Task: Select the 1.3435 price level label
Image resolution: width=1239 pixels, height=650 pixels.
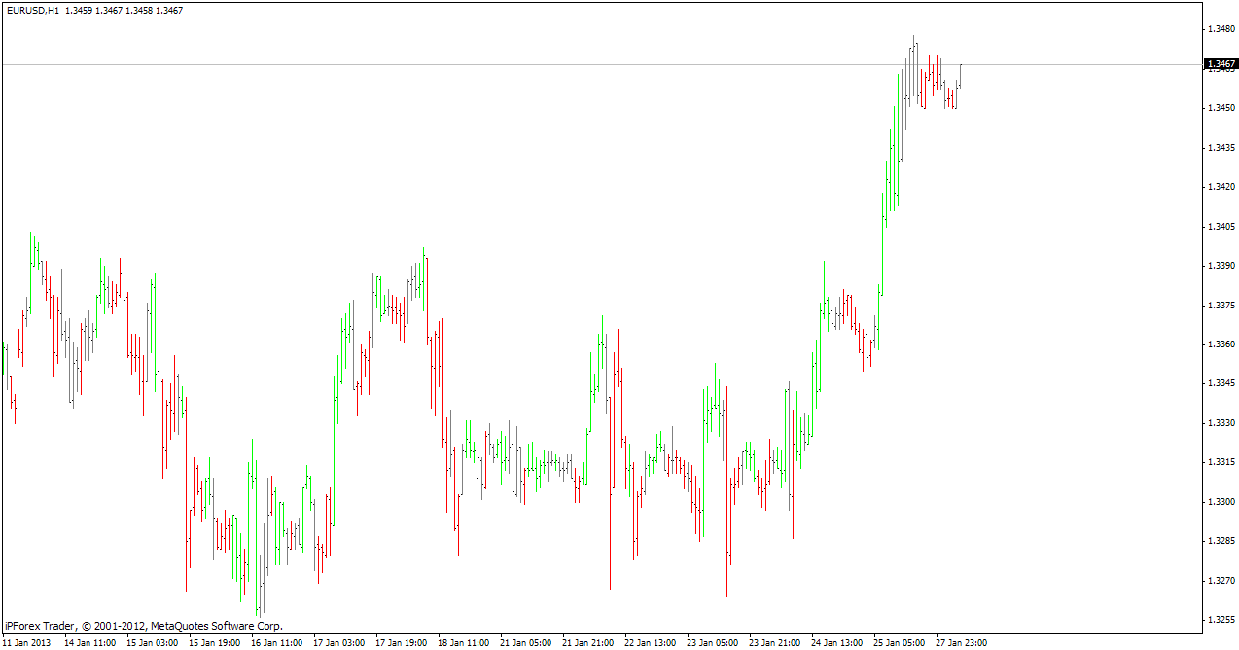Action: pos(1221,148)
